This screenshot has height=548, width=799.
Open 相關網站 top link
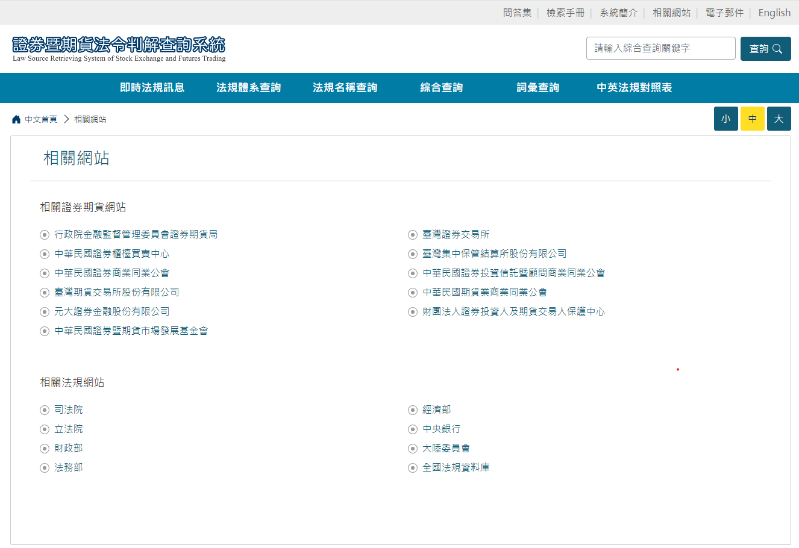tap(671, 13)
